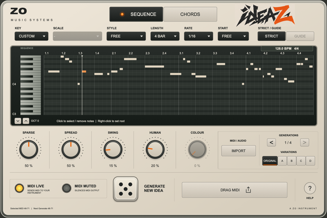Open the STYLE dropdown showing FREE
This screenshot has width=327, height=218.
[126, 36]
